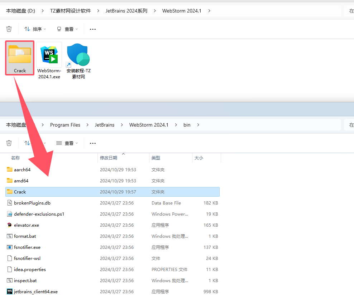This screenshot has width=354, height=295.
Task: Expand the chevron after Program Files
Action: click(87, 125)
